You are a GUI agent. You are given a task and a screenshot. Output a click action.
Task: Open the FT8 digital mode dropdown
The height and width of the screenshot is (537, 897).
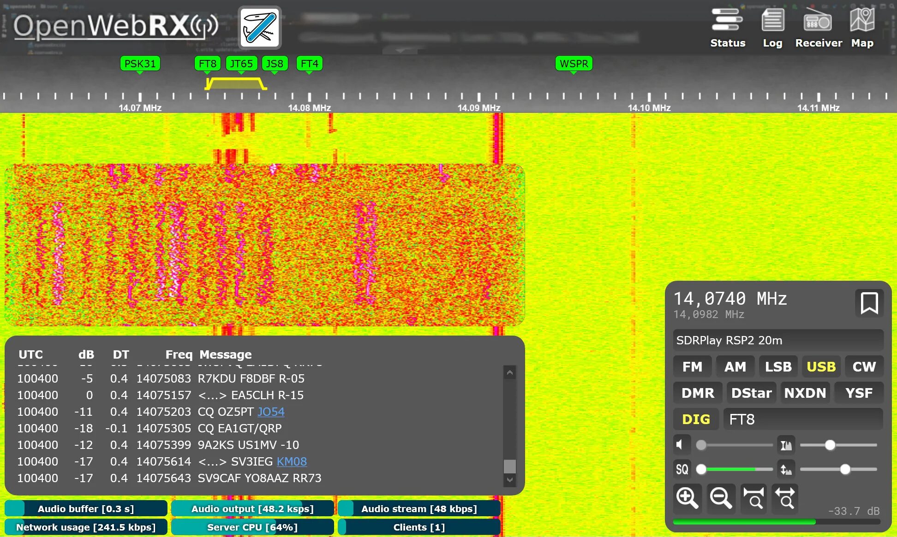[803, 419]
